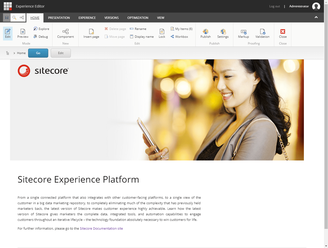Viewport: 328px width, 248px height.
Task: Open the Sitecore Documentation site link
Action: pos(101,229)
